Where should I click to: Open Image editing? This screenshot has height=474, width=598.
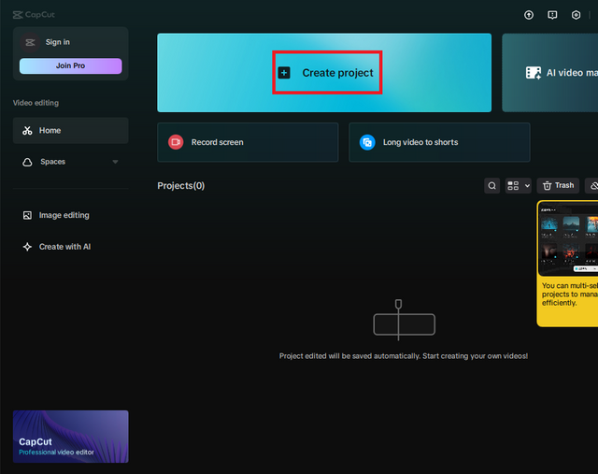coord(71,215)
